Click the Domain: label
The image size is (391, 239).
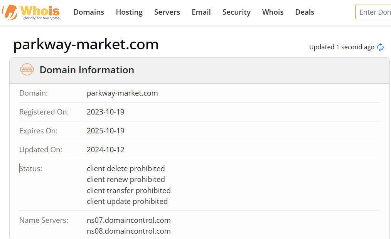pyautogui.click(x=34, y=93)
